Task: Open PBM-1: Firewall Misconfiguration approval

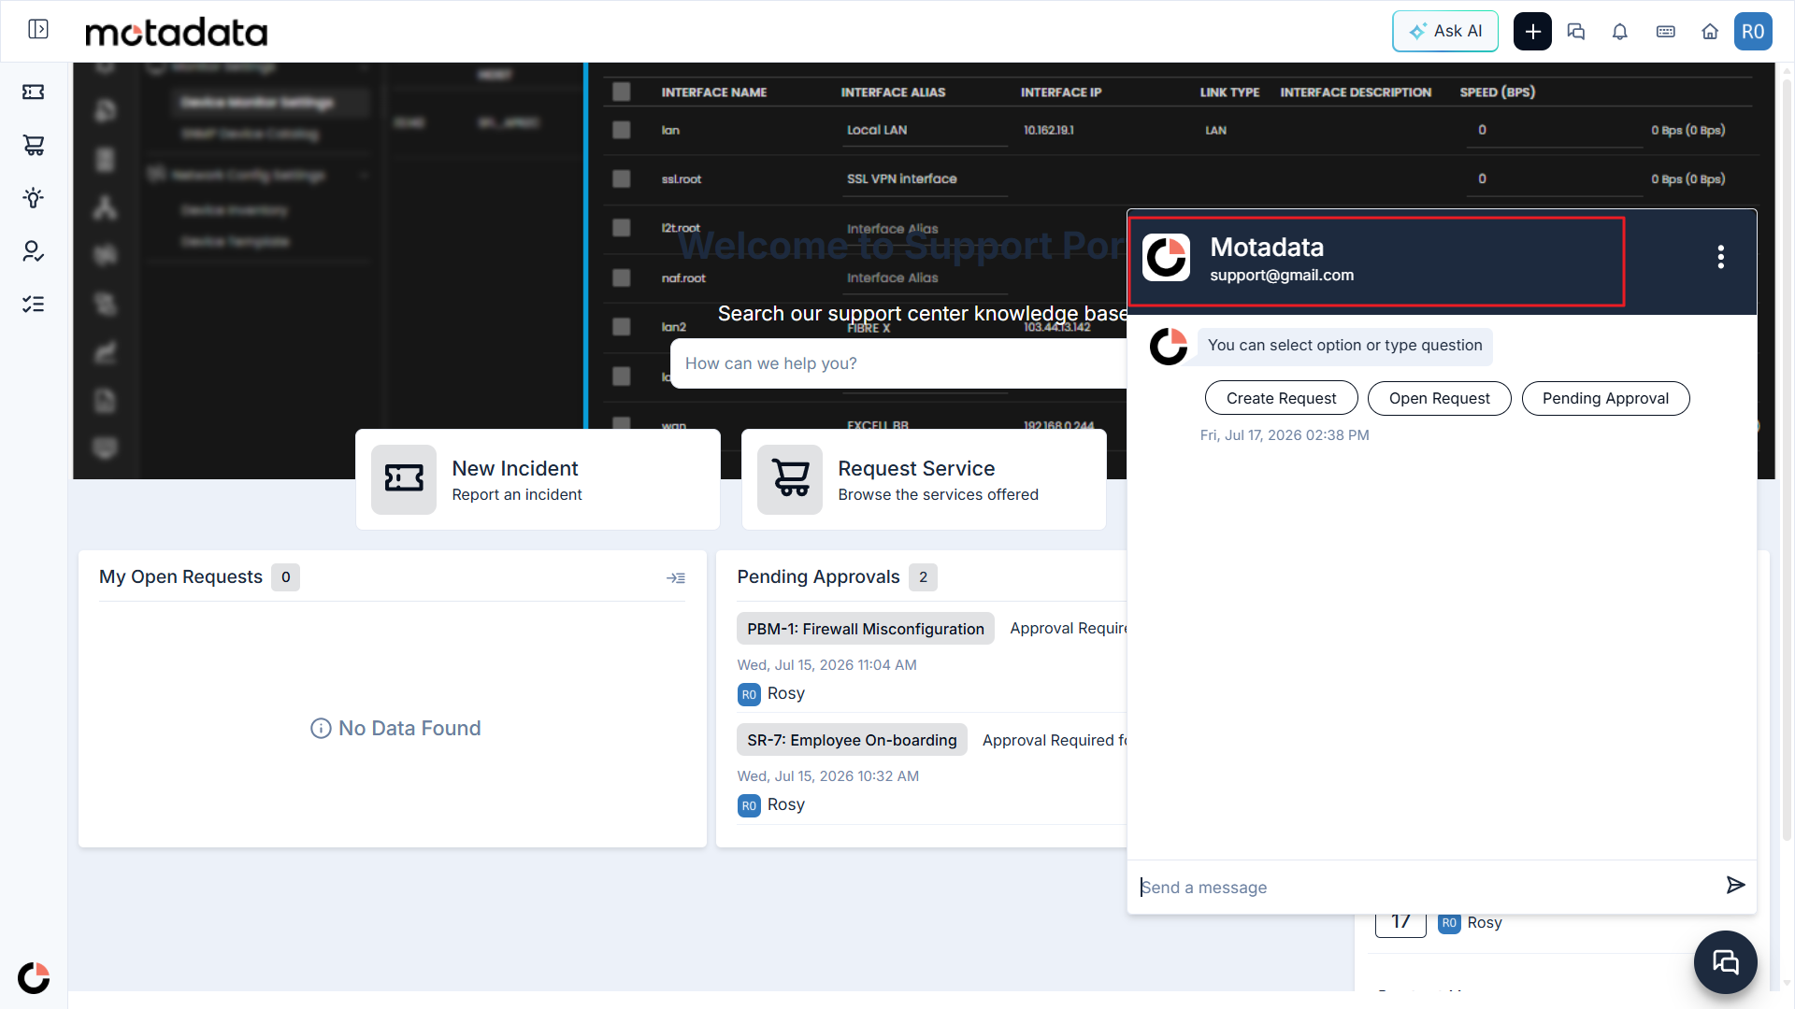Action: tap(865, 629)
